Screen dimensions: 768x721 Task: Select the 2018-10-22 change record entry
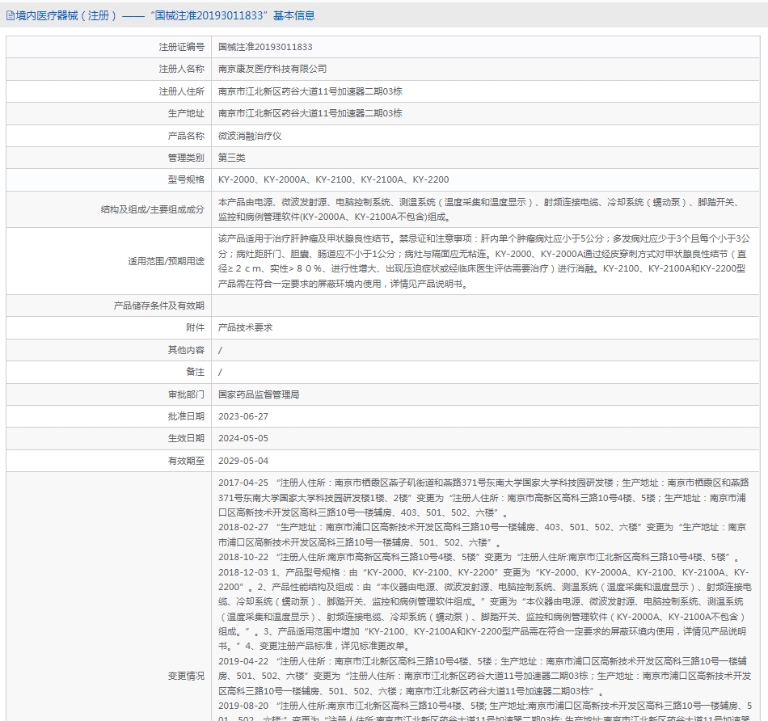pos(479,557)
